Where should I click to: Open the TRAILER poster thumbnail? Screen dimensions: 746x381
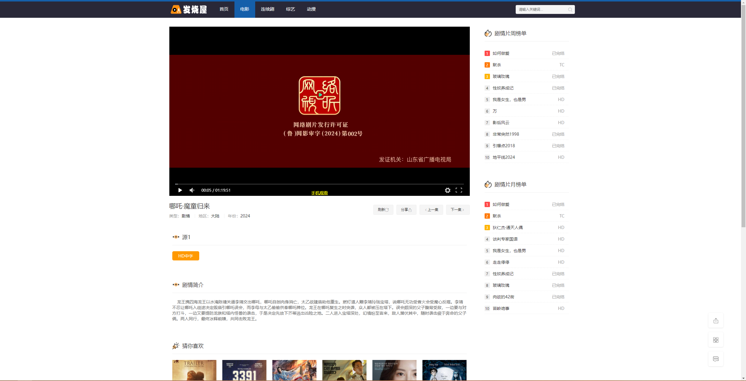pos(194,370)
